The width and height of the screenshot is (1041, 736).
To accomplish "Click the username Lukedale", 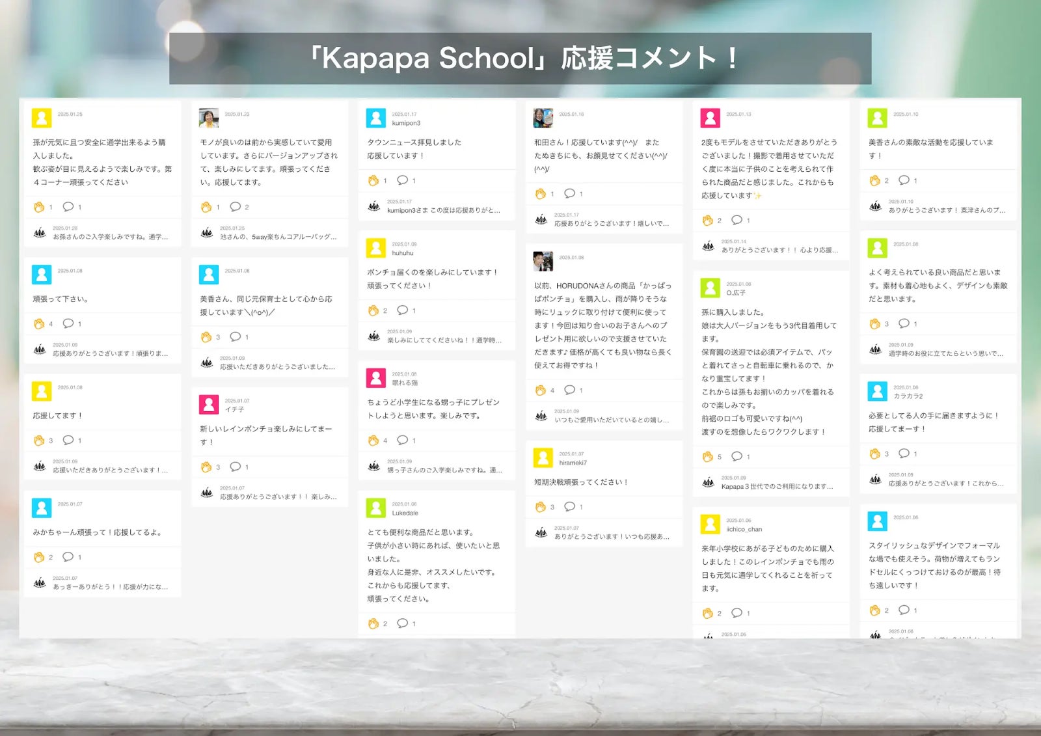I will tap(405, 513).
